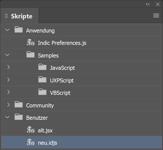The height and width of the screenshot is (150, 163).
Task: Click the UXPScript folder icon
Action: [x=42, y=79]
